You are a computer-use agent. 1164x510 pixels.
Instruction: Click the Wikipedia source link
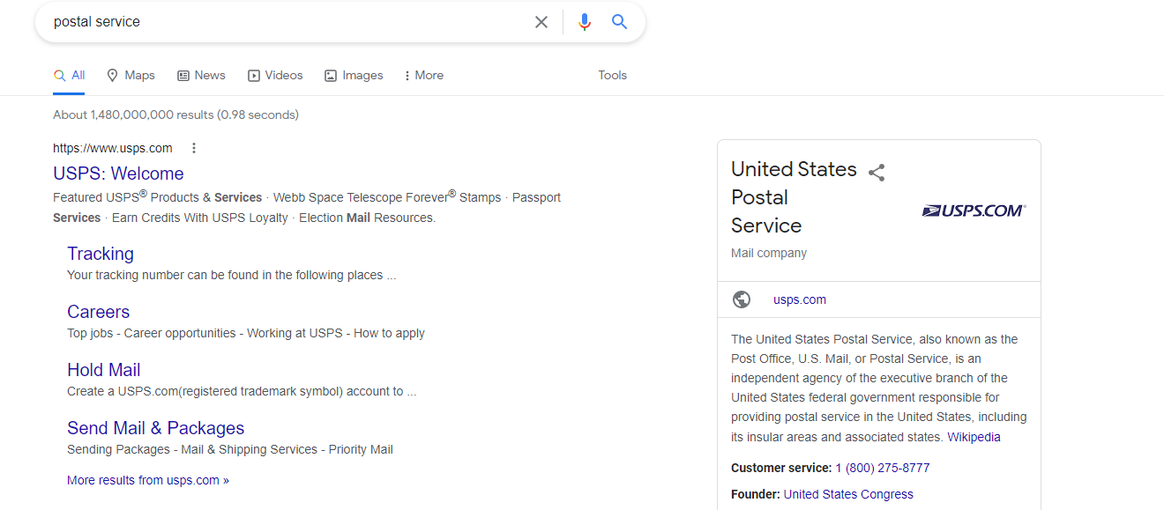(x=974, y=437)
